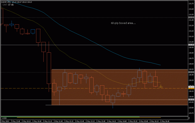This screenshot has height=123, width=195.
Task: Click the 131.75 price axis label
Action: click(x=191, y=4)
